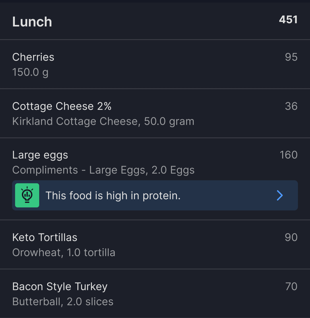
Task: Select Bacon Style Turkey entry
Action: (x=155, y=294)
